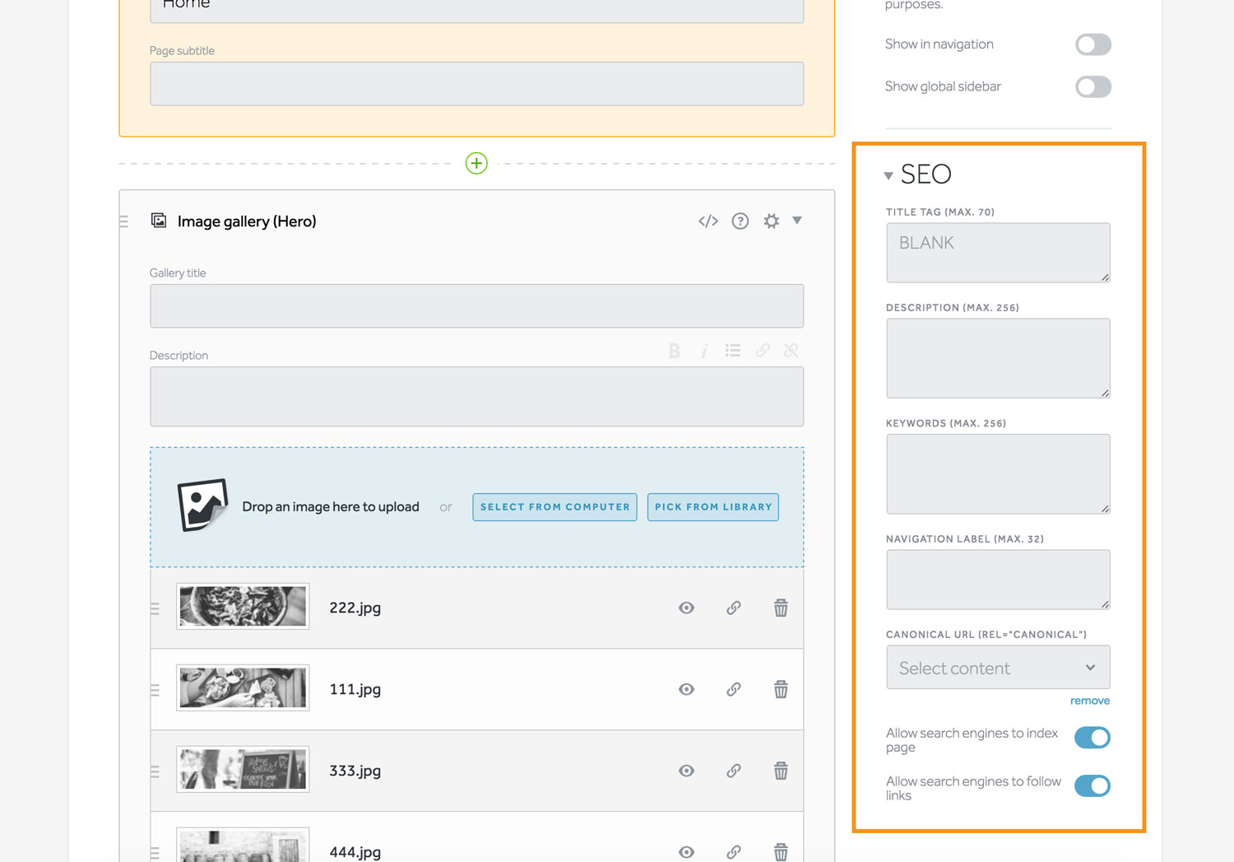Focus the gallery Description text area
Screen dimensions: 1234x862
[x=476, y=397]
